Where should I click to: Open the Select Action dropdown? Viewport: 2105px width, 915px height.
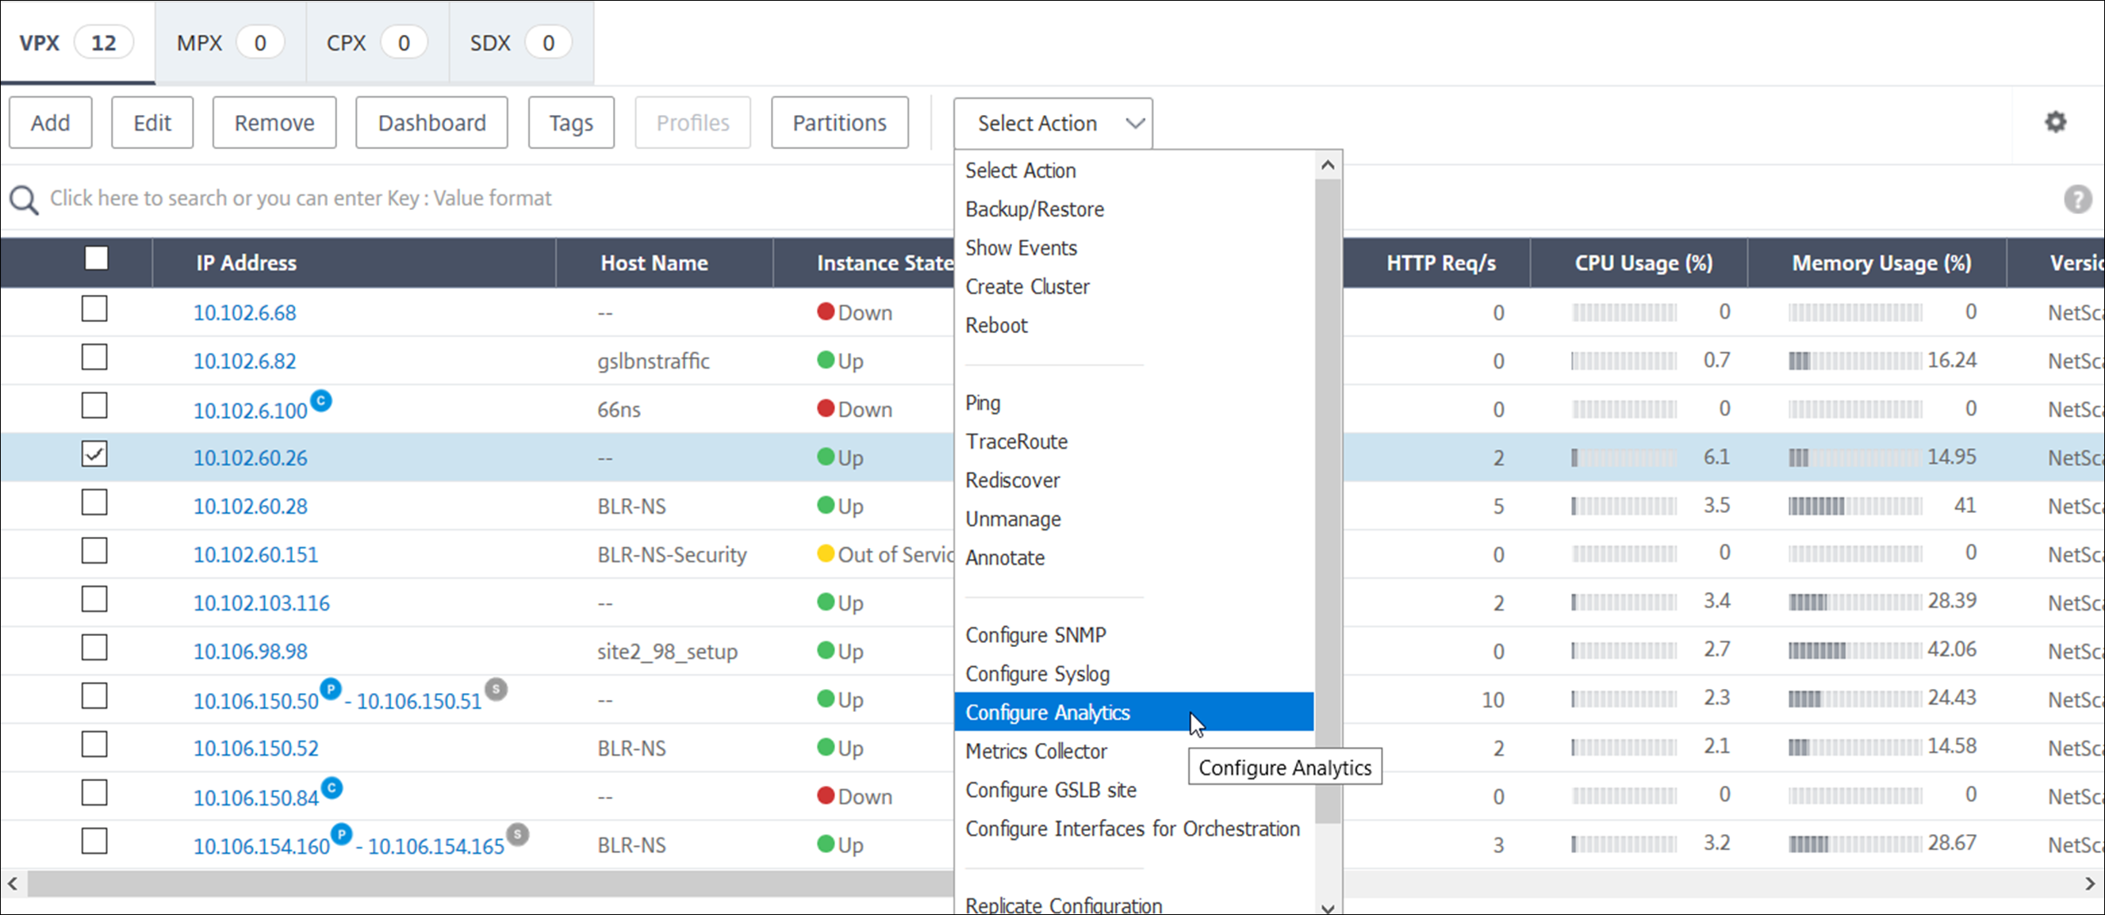(x=1052, y=124)
